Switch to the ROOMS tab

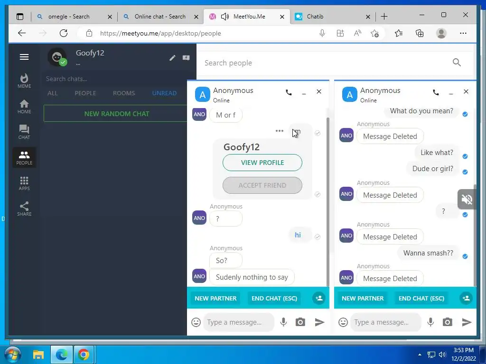[x=124, y=93]
